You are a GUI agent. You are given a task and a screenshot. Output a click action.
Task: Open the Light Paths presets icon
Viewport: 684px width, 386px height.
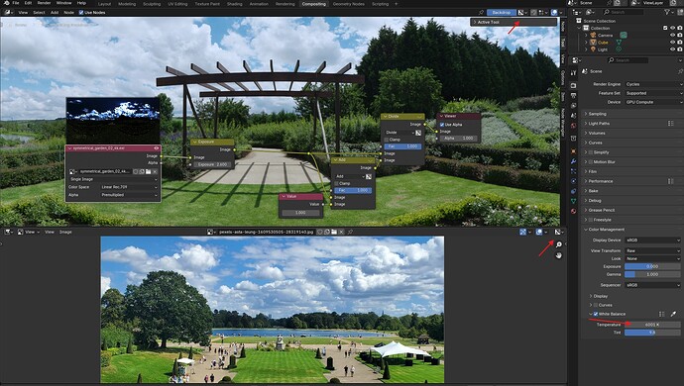pyautogui.click(x=670, y=124)
